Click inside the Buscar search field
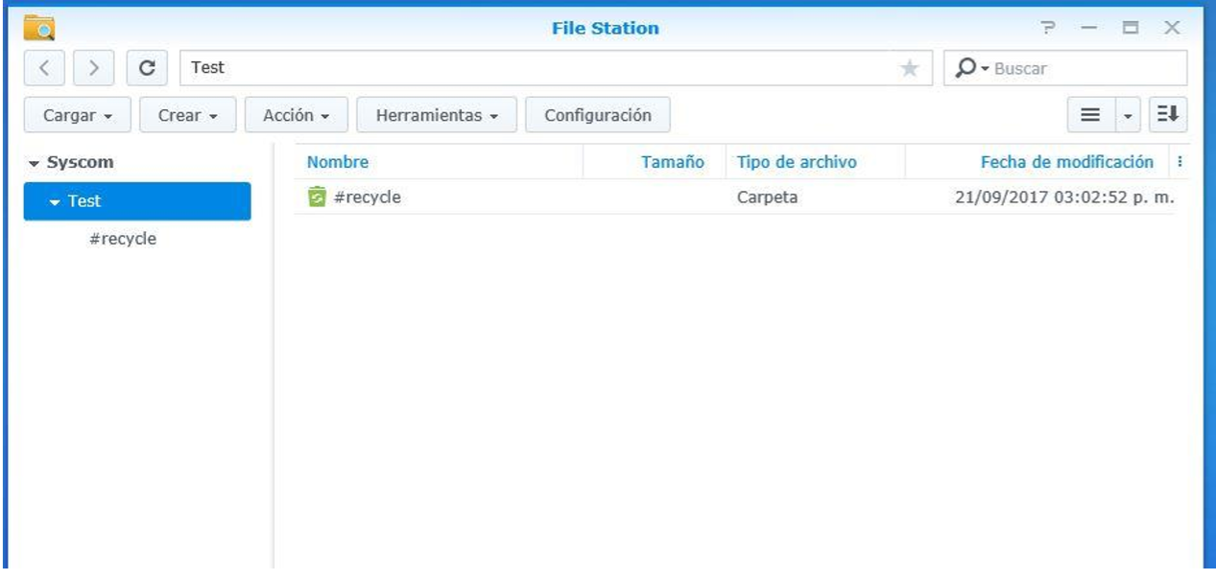Image resolution: width=1216 pixels, height=580 pixels. [x=1085, y=68]
